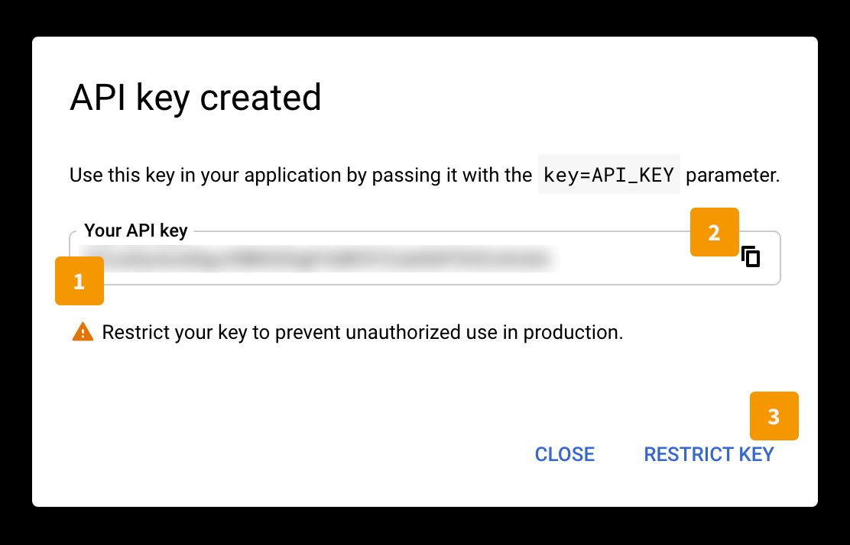
Task: Click the word "parameter." after the snippet
Action: click(x=732, y=175)
